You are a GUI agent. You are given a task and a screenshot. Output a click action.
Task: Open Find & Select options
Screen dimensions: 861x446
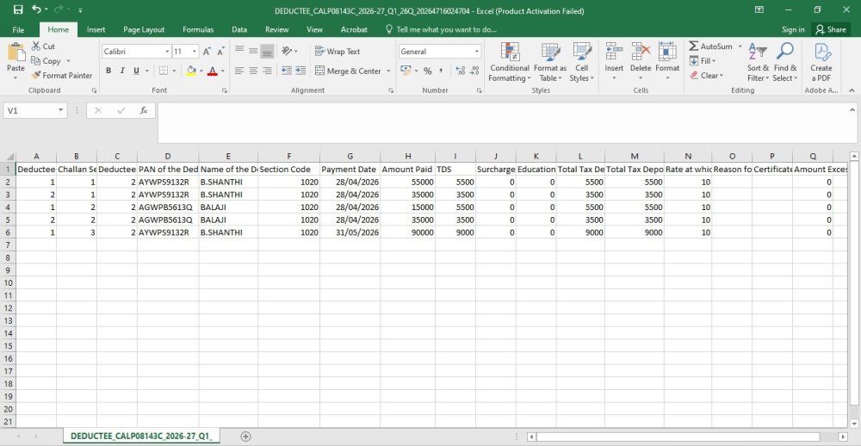tap(784, 62)
